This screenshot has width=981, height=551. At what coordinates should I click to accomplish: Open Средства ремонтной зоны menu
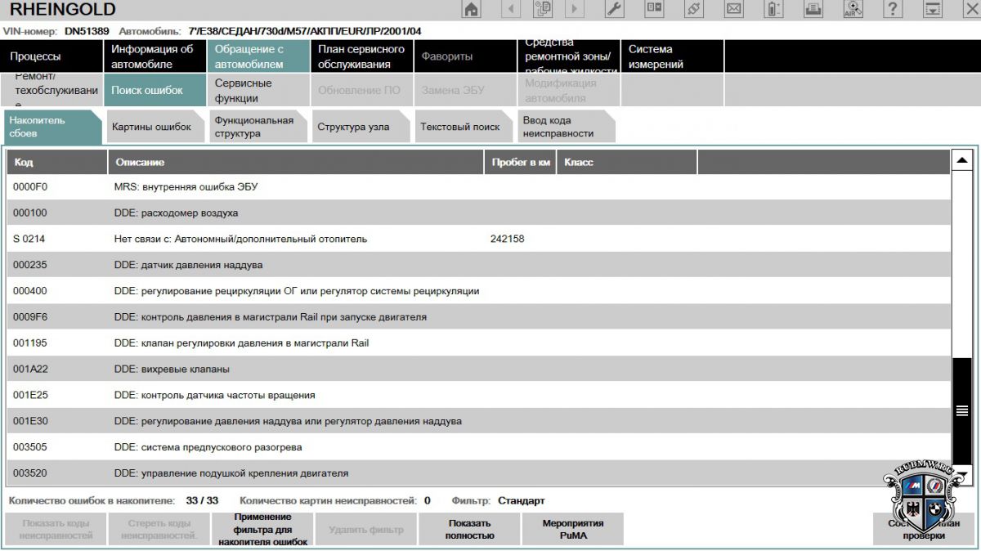tap(568, 56)
